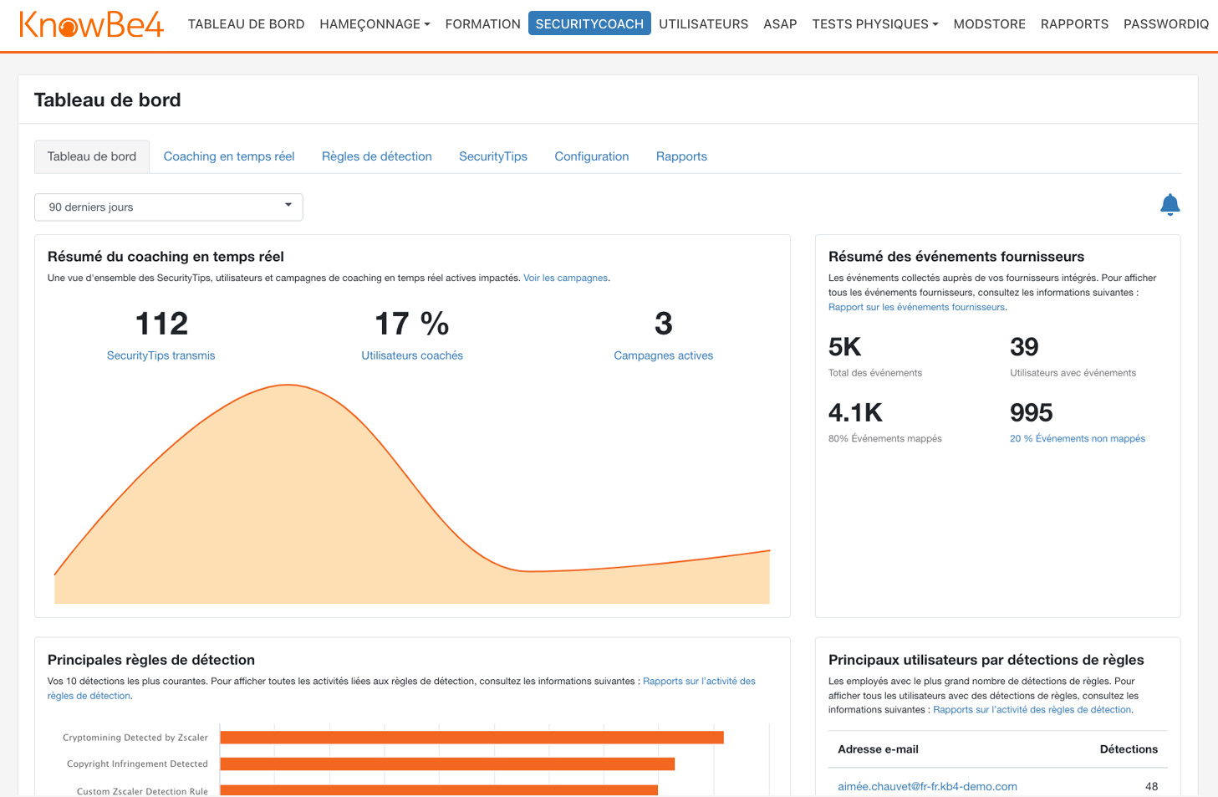
Task: Select the SecurityTips tab
Action: point(492,156)
